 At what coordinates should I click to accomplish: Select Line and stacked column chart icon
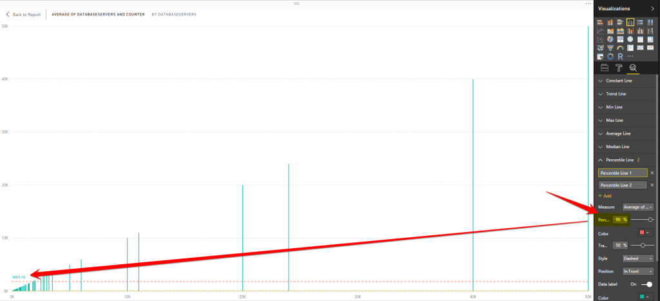click(x=630, y=31)
